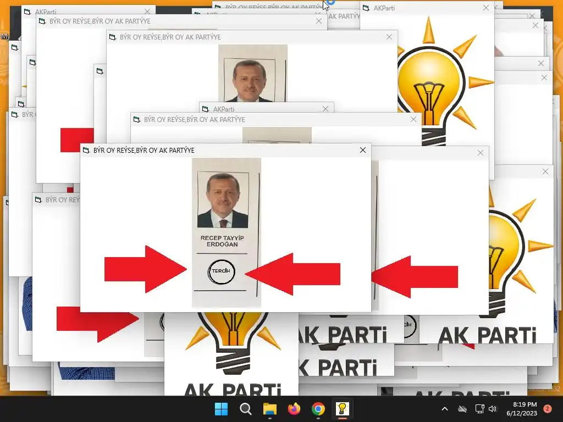Select the yellow lightbulb app on taskbar
The height and width of the screenshot is (422, 563).
click(x=342, y=409)
